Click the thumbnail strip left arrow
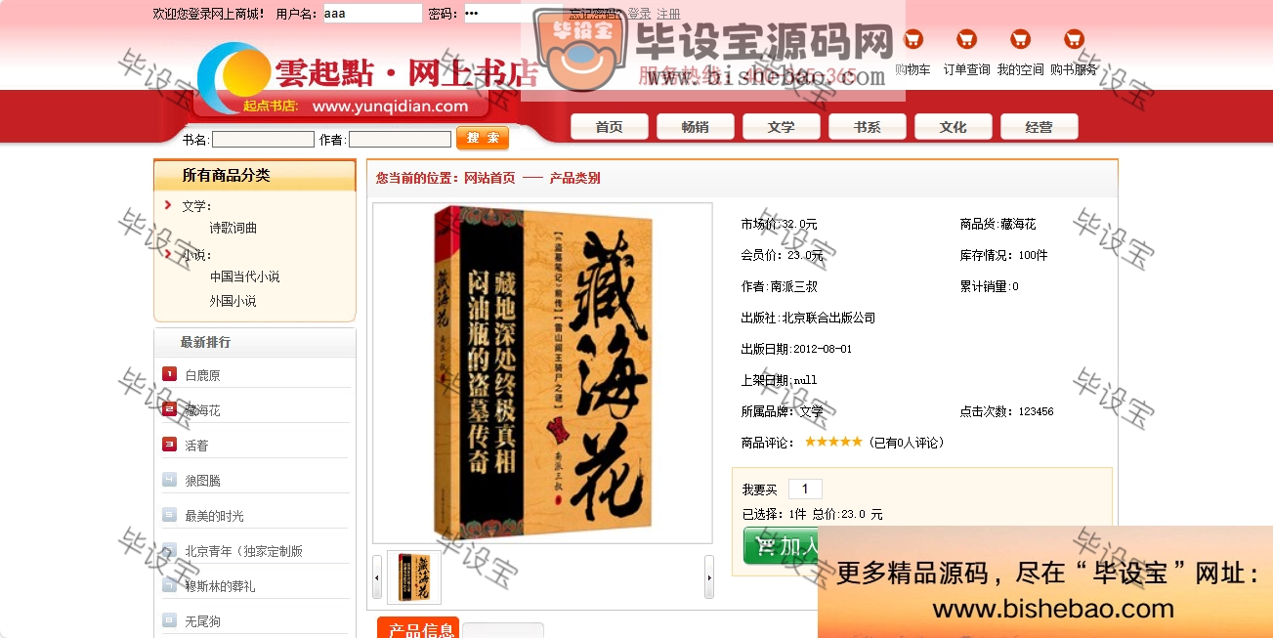The width and height of the screenshot is (1273, 638). pos(377,577)
